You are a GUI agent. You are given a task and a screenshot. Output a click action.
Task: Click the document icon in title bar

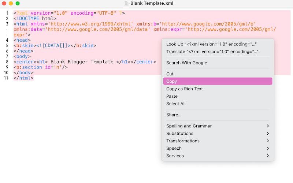126,3
